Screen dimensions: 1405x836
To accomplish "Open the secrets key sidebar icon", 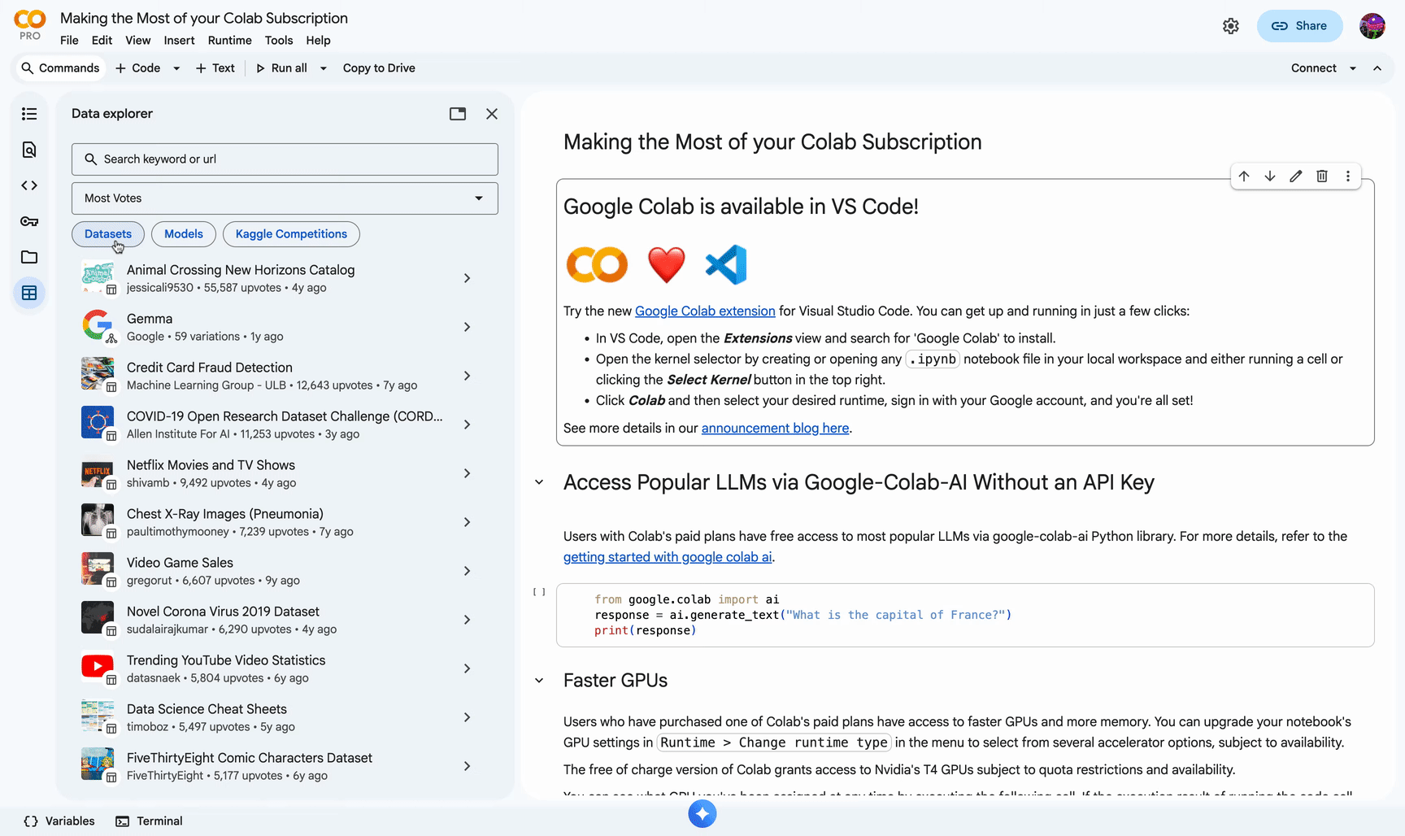I will coord(29,221).
